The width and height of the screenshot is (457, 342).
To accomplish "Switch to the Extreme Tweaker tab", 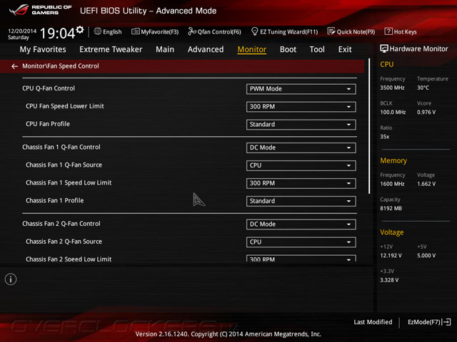I will (111, 49).
